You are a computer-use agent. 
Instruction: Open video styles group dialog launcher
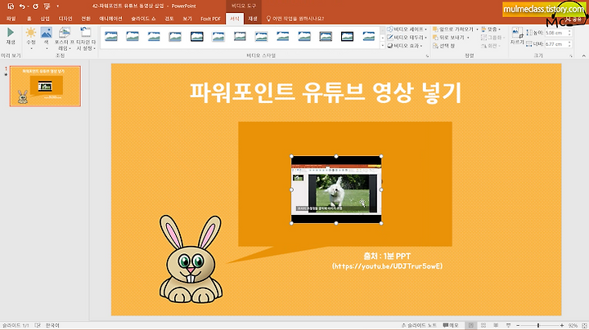pyautogui.click(x=427, y=56)
